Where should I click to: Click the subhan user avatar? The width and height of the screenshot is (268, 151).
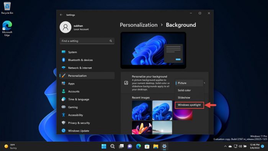tap(65, 27)
